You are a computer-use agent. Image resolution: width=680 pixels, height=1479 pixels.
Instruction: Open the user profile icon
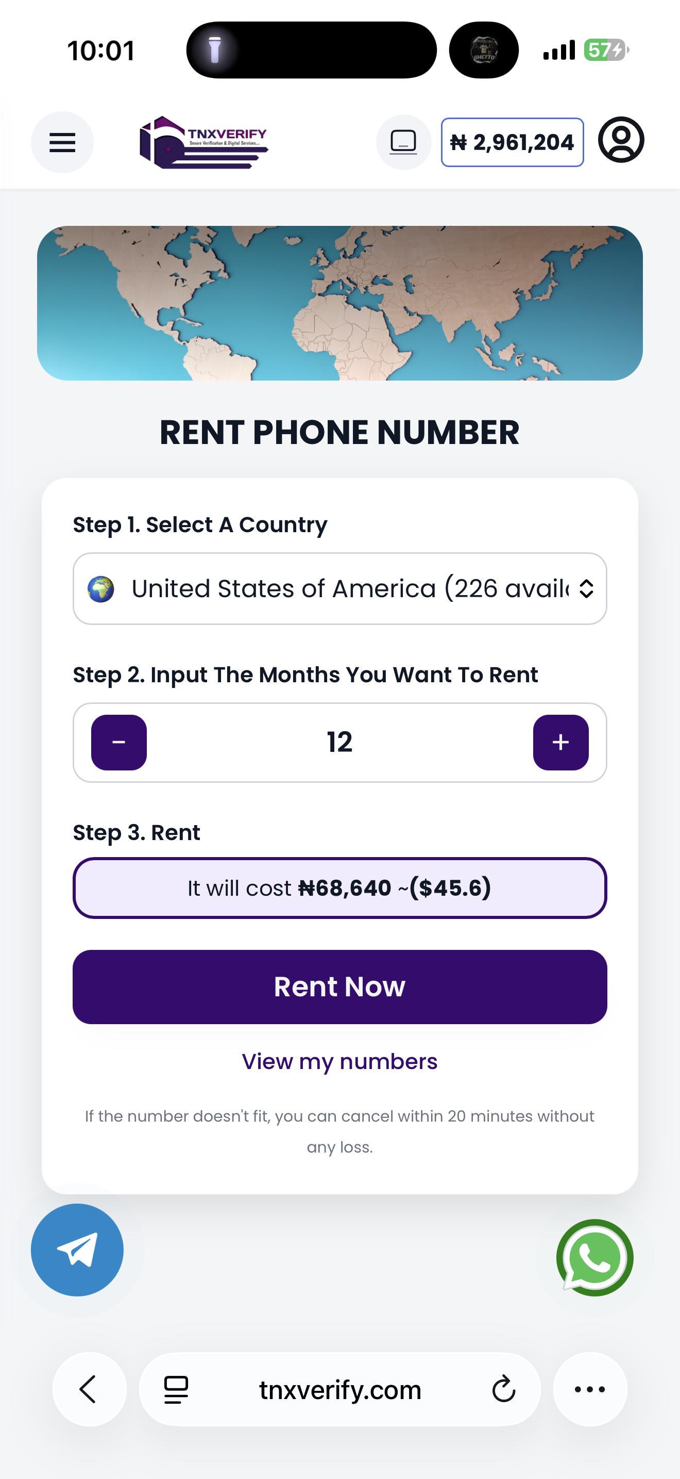point(621,140)
